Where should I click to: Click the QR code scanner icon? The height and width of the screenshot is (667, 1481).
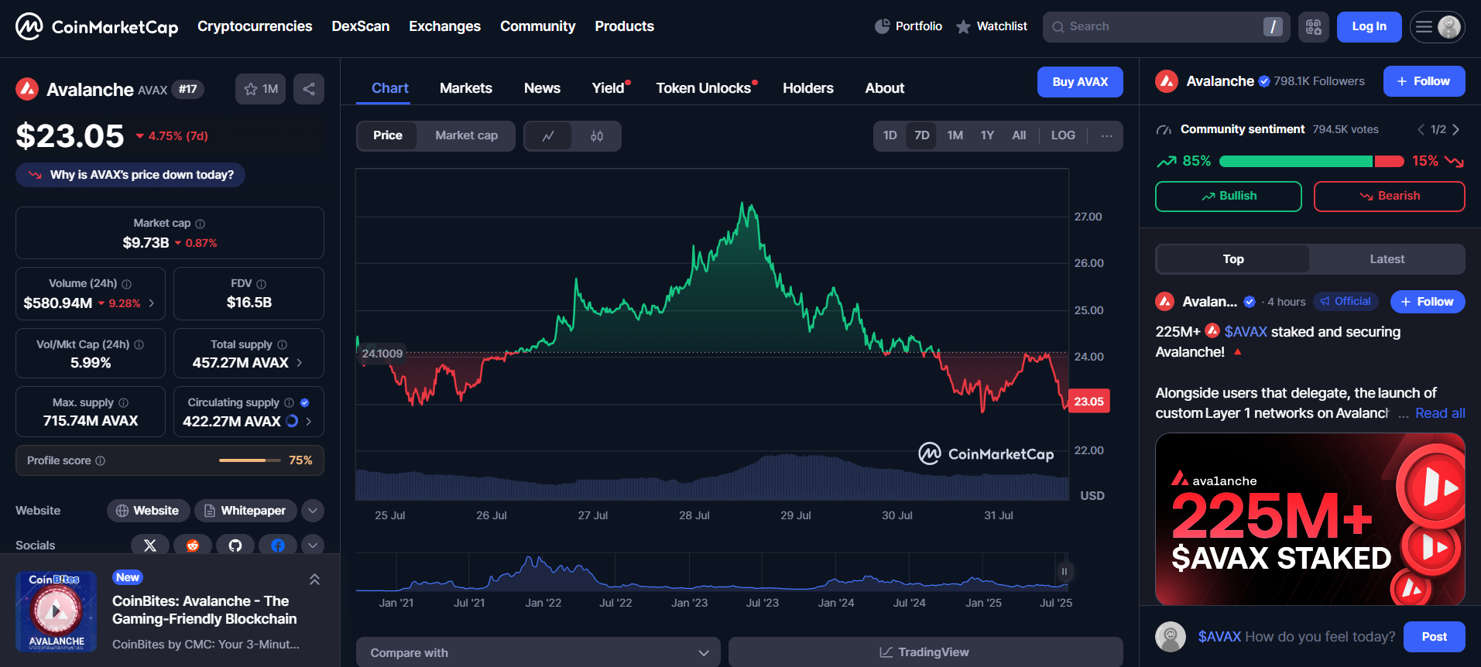[x=1314, y=27]
